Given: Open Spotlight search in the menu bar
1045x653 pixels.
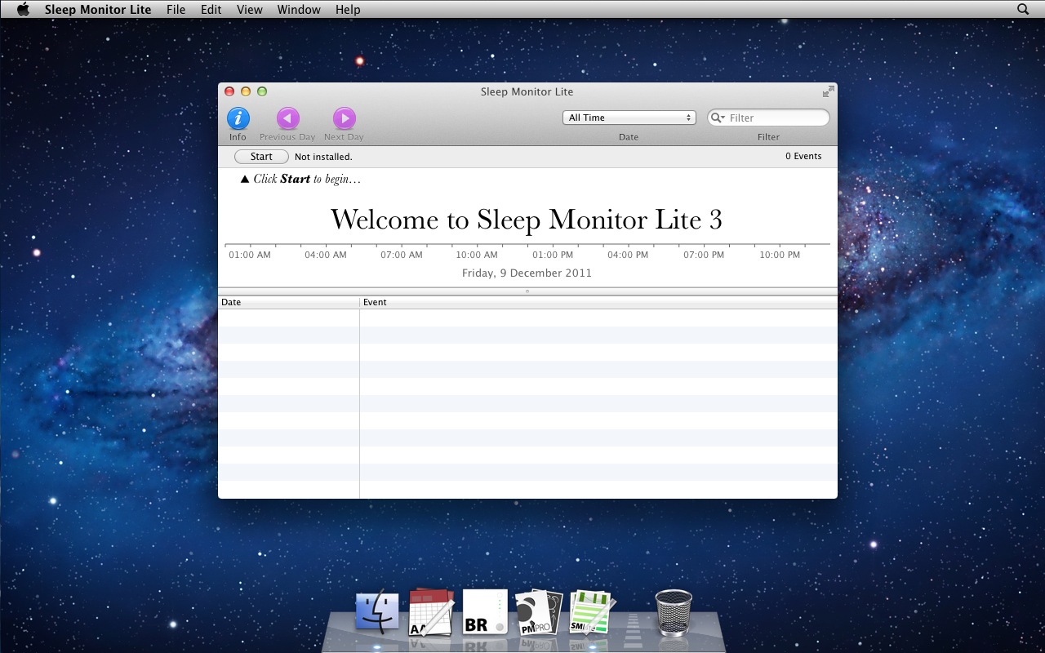Looking at the screenshot, I should [1023, 9].
